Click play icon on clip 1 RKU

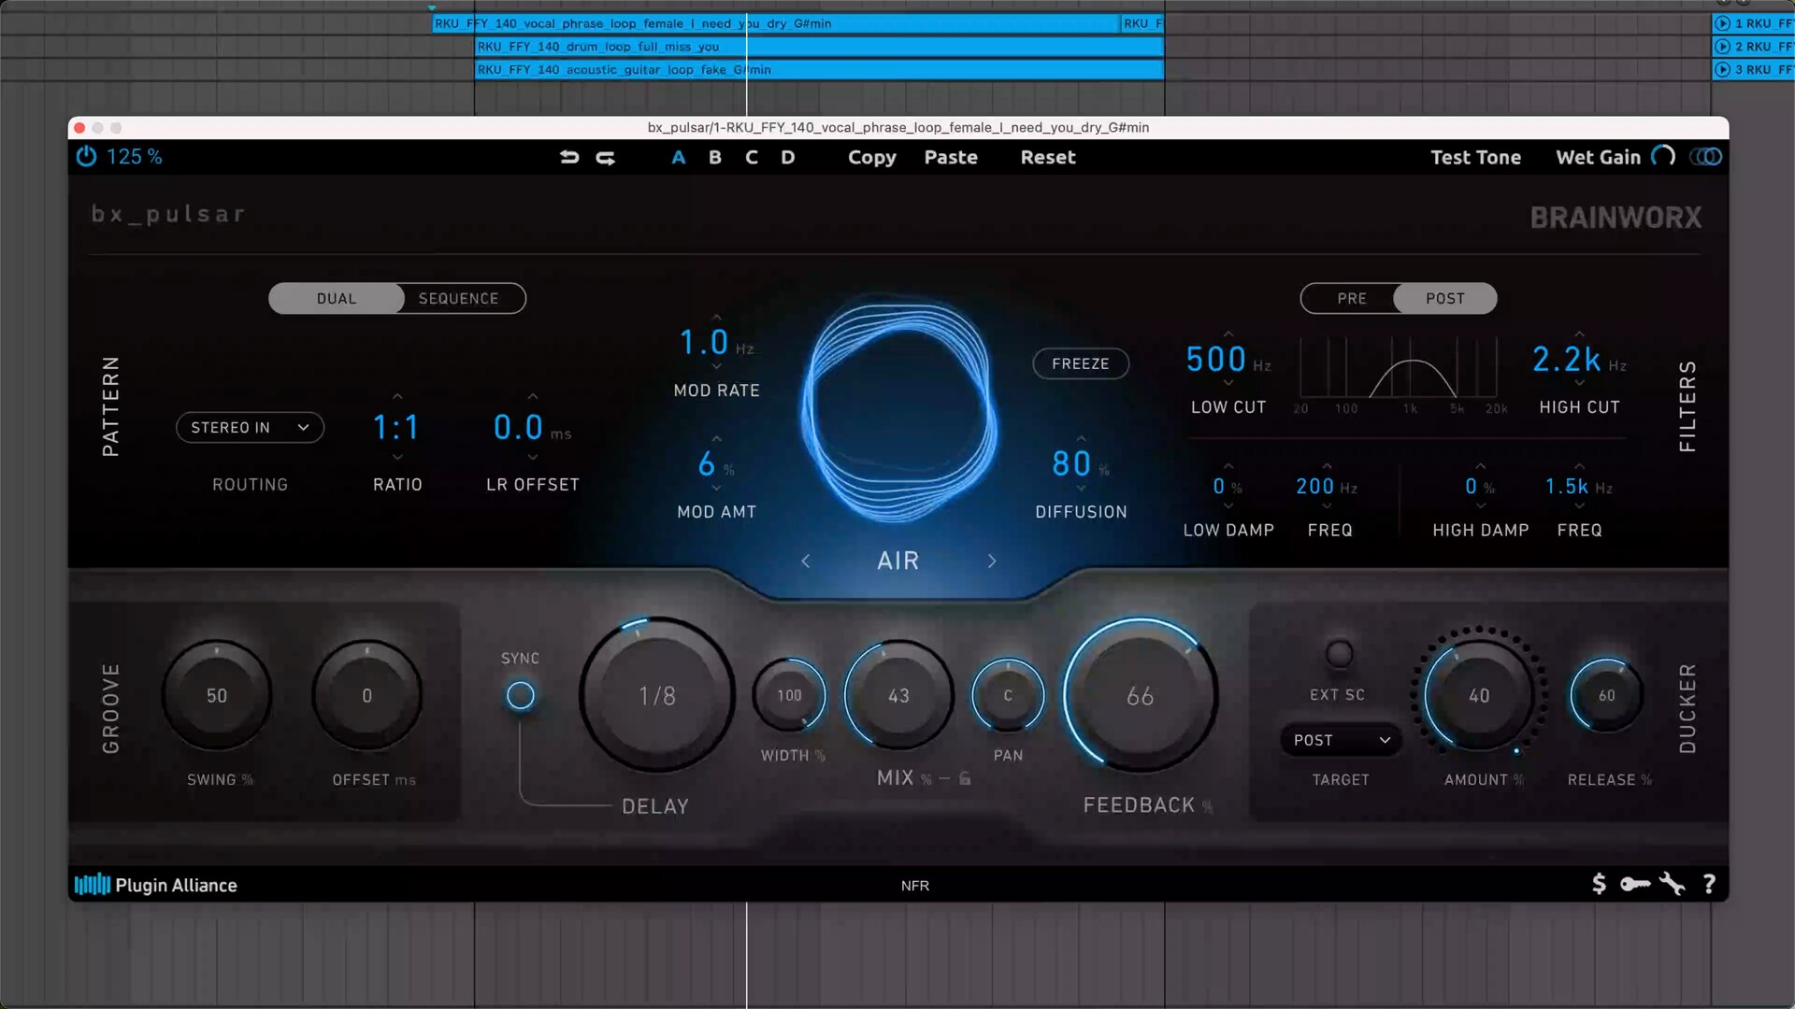pos(1722,23)
